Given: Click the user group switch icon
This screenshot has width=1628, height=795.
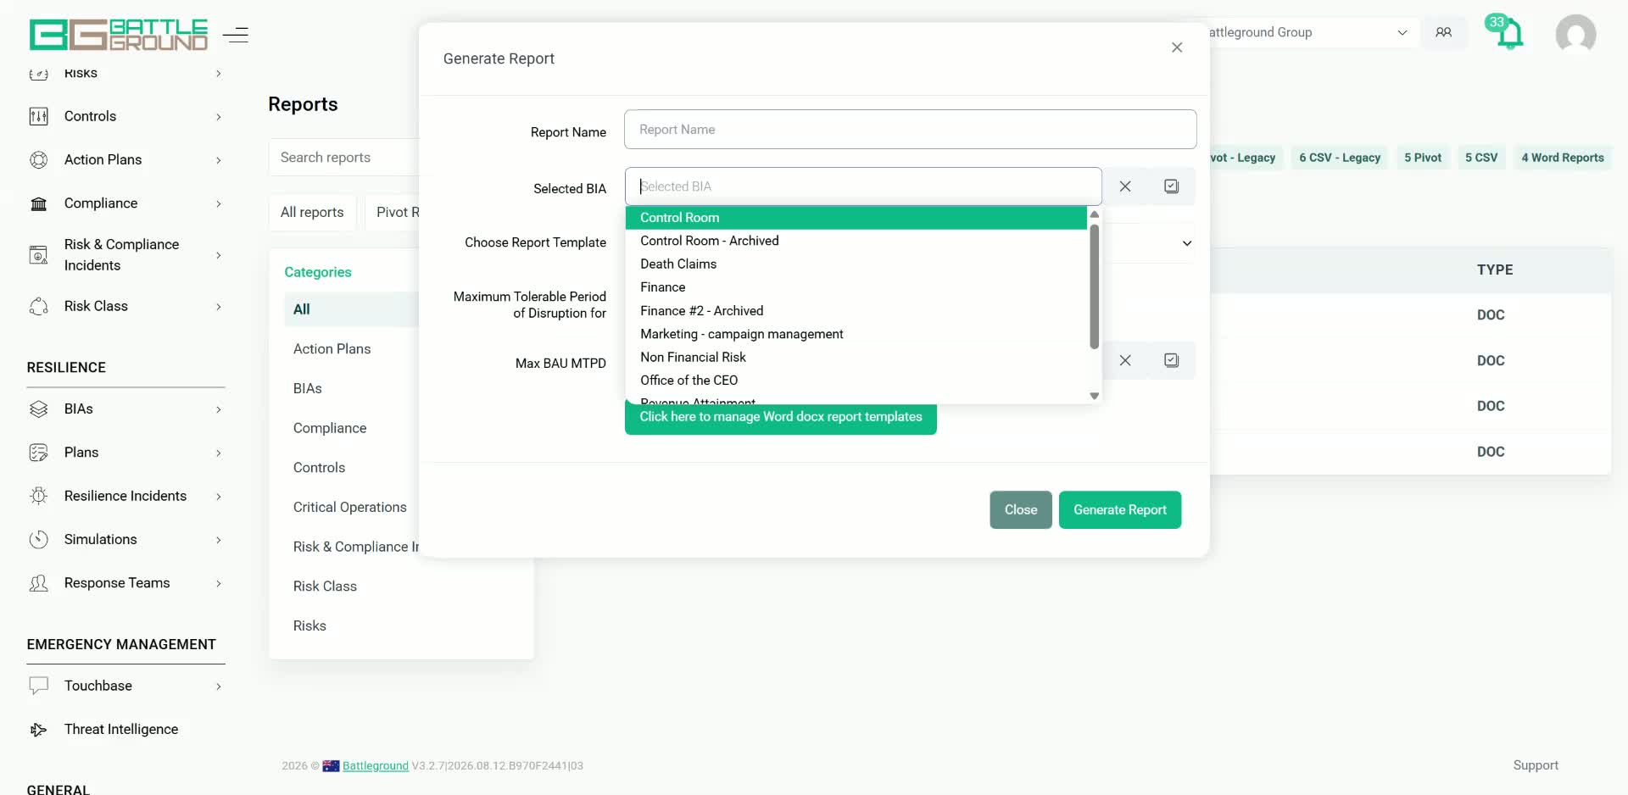Looking at the screenshot, I should [x=1443, y=32].
